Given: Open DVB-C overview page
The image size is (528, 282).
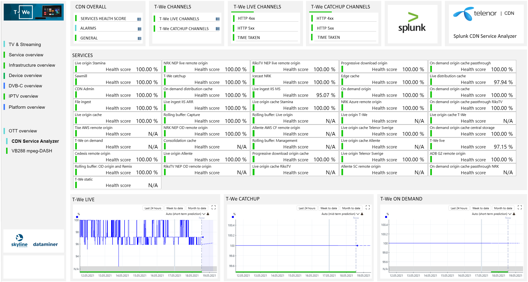Looking at the screenshot, I should (25, 86).
